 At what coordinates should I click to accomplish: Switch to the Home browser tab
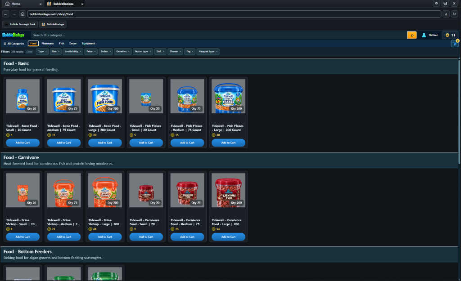click(22, 4)
